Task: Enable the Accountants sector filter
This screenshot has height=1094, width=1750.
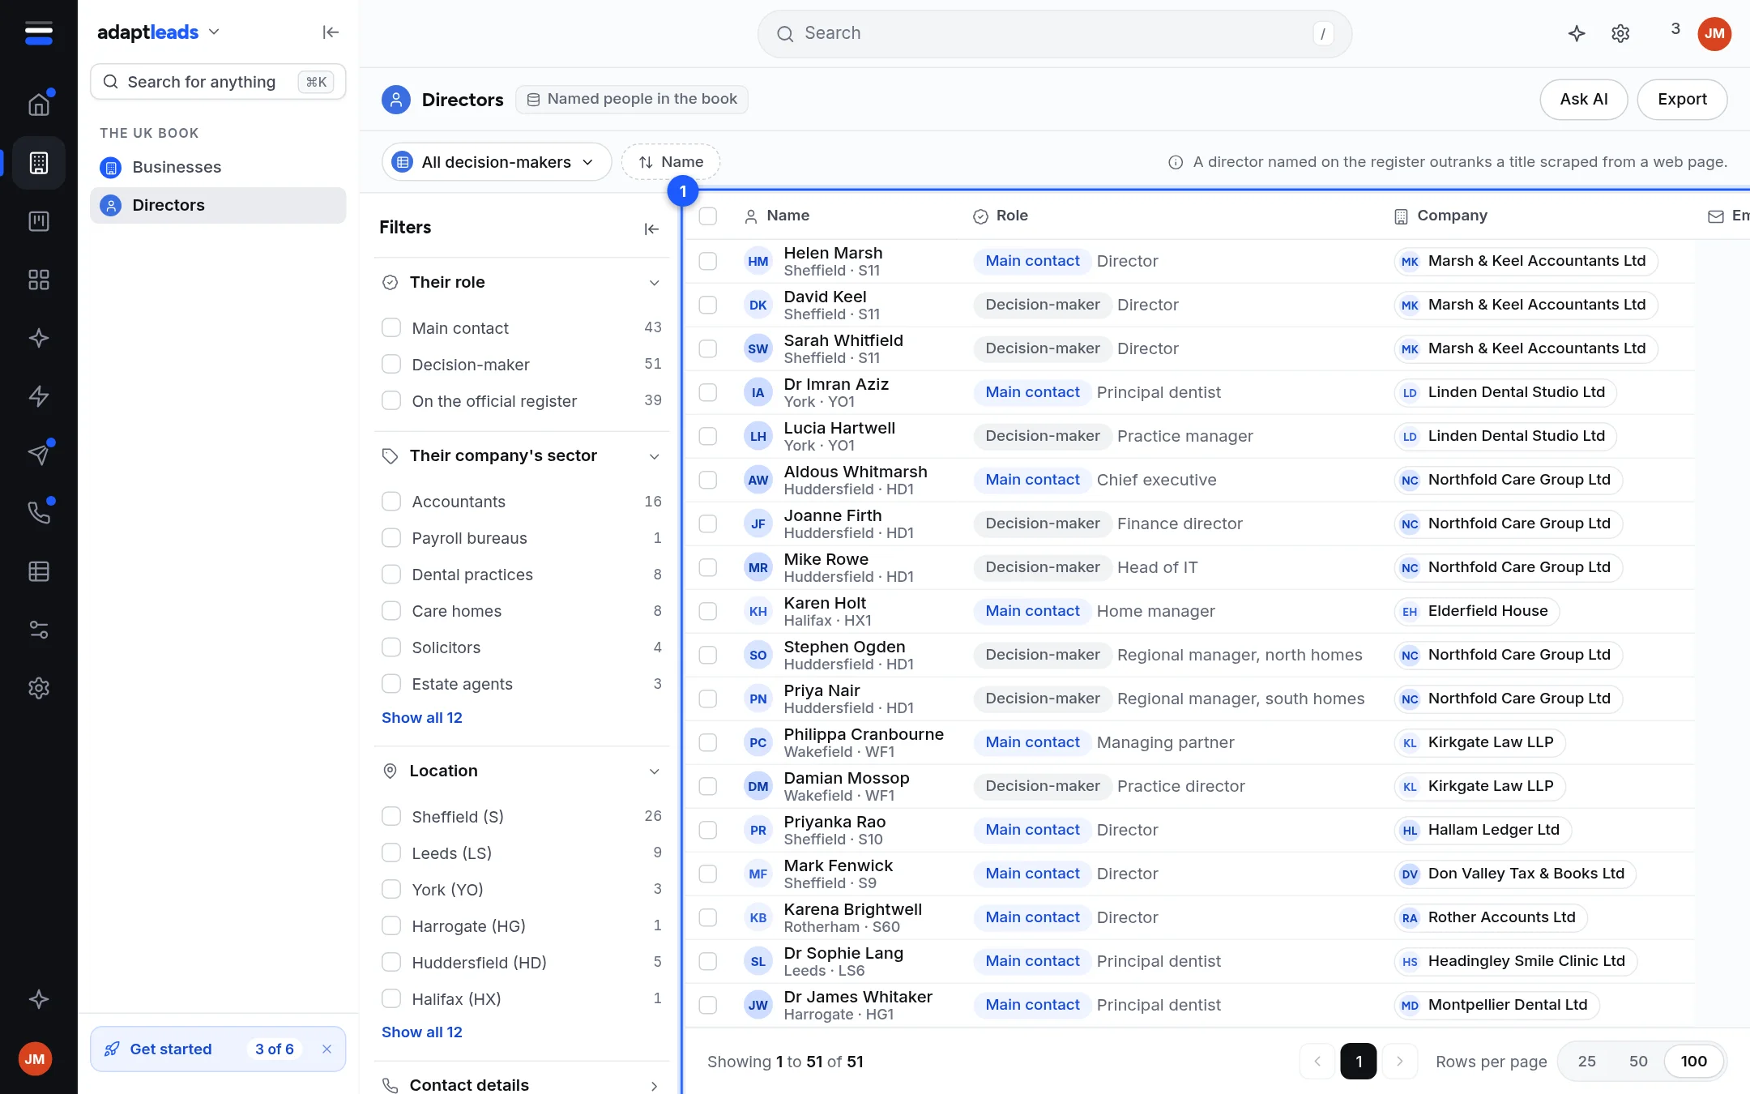Action: [391, 501]
